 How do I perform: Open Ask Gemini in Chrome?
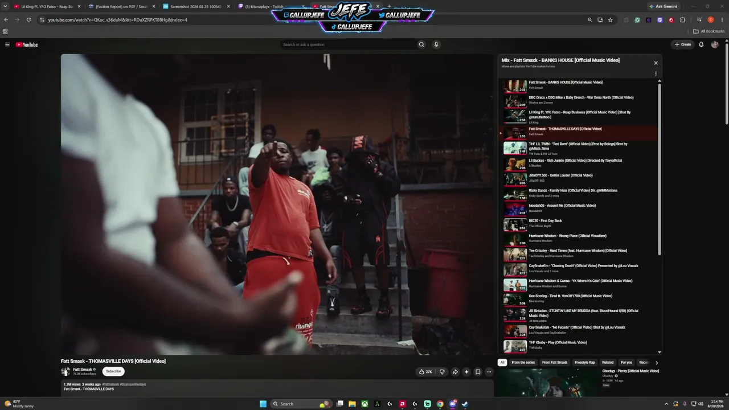664,6
